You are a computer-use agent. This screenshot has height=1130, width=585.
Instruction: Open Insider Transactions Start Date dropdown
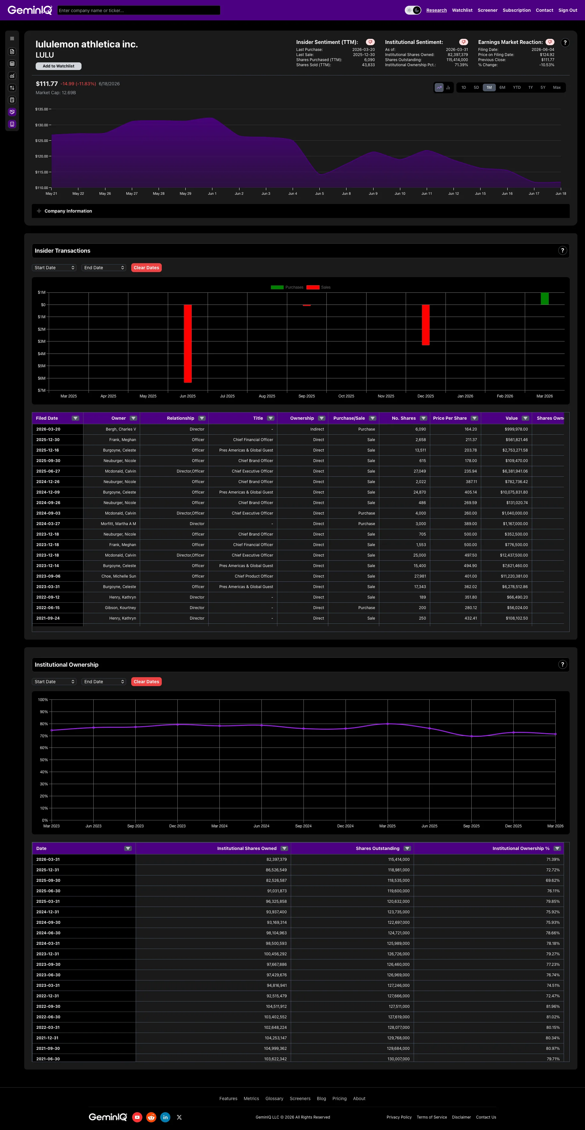coord(54,268)
